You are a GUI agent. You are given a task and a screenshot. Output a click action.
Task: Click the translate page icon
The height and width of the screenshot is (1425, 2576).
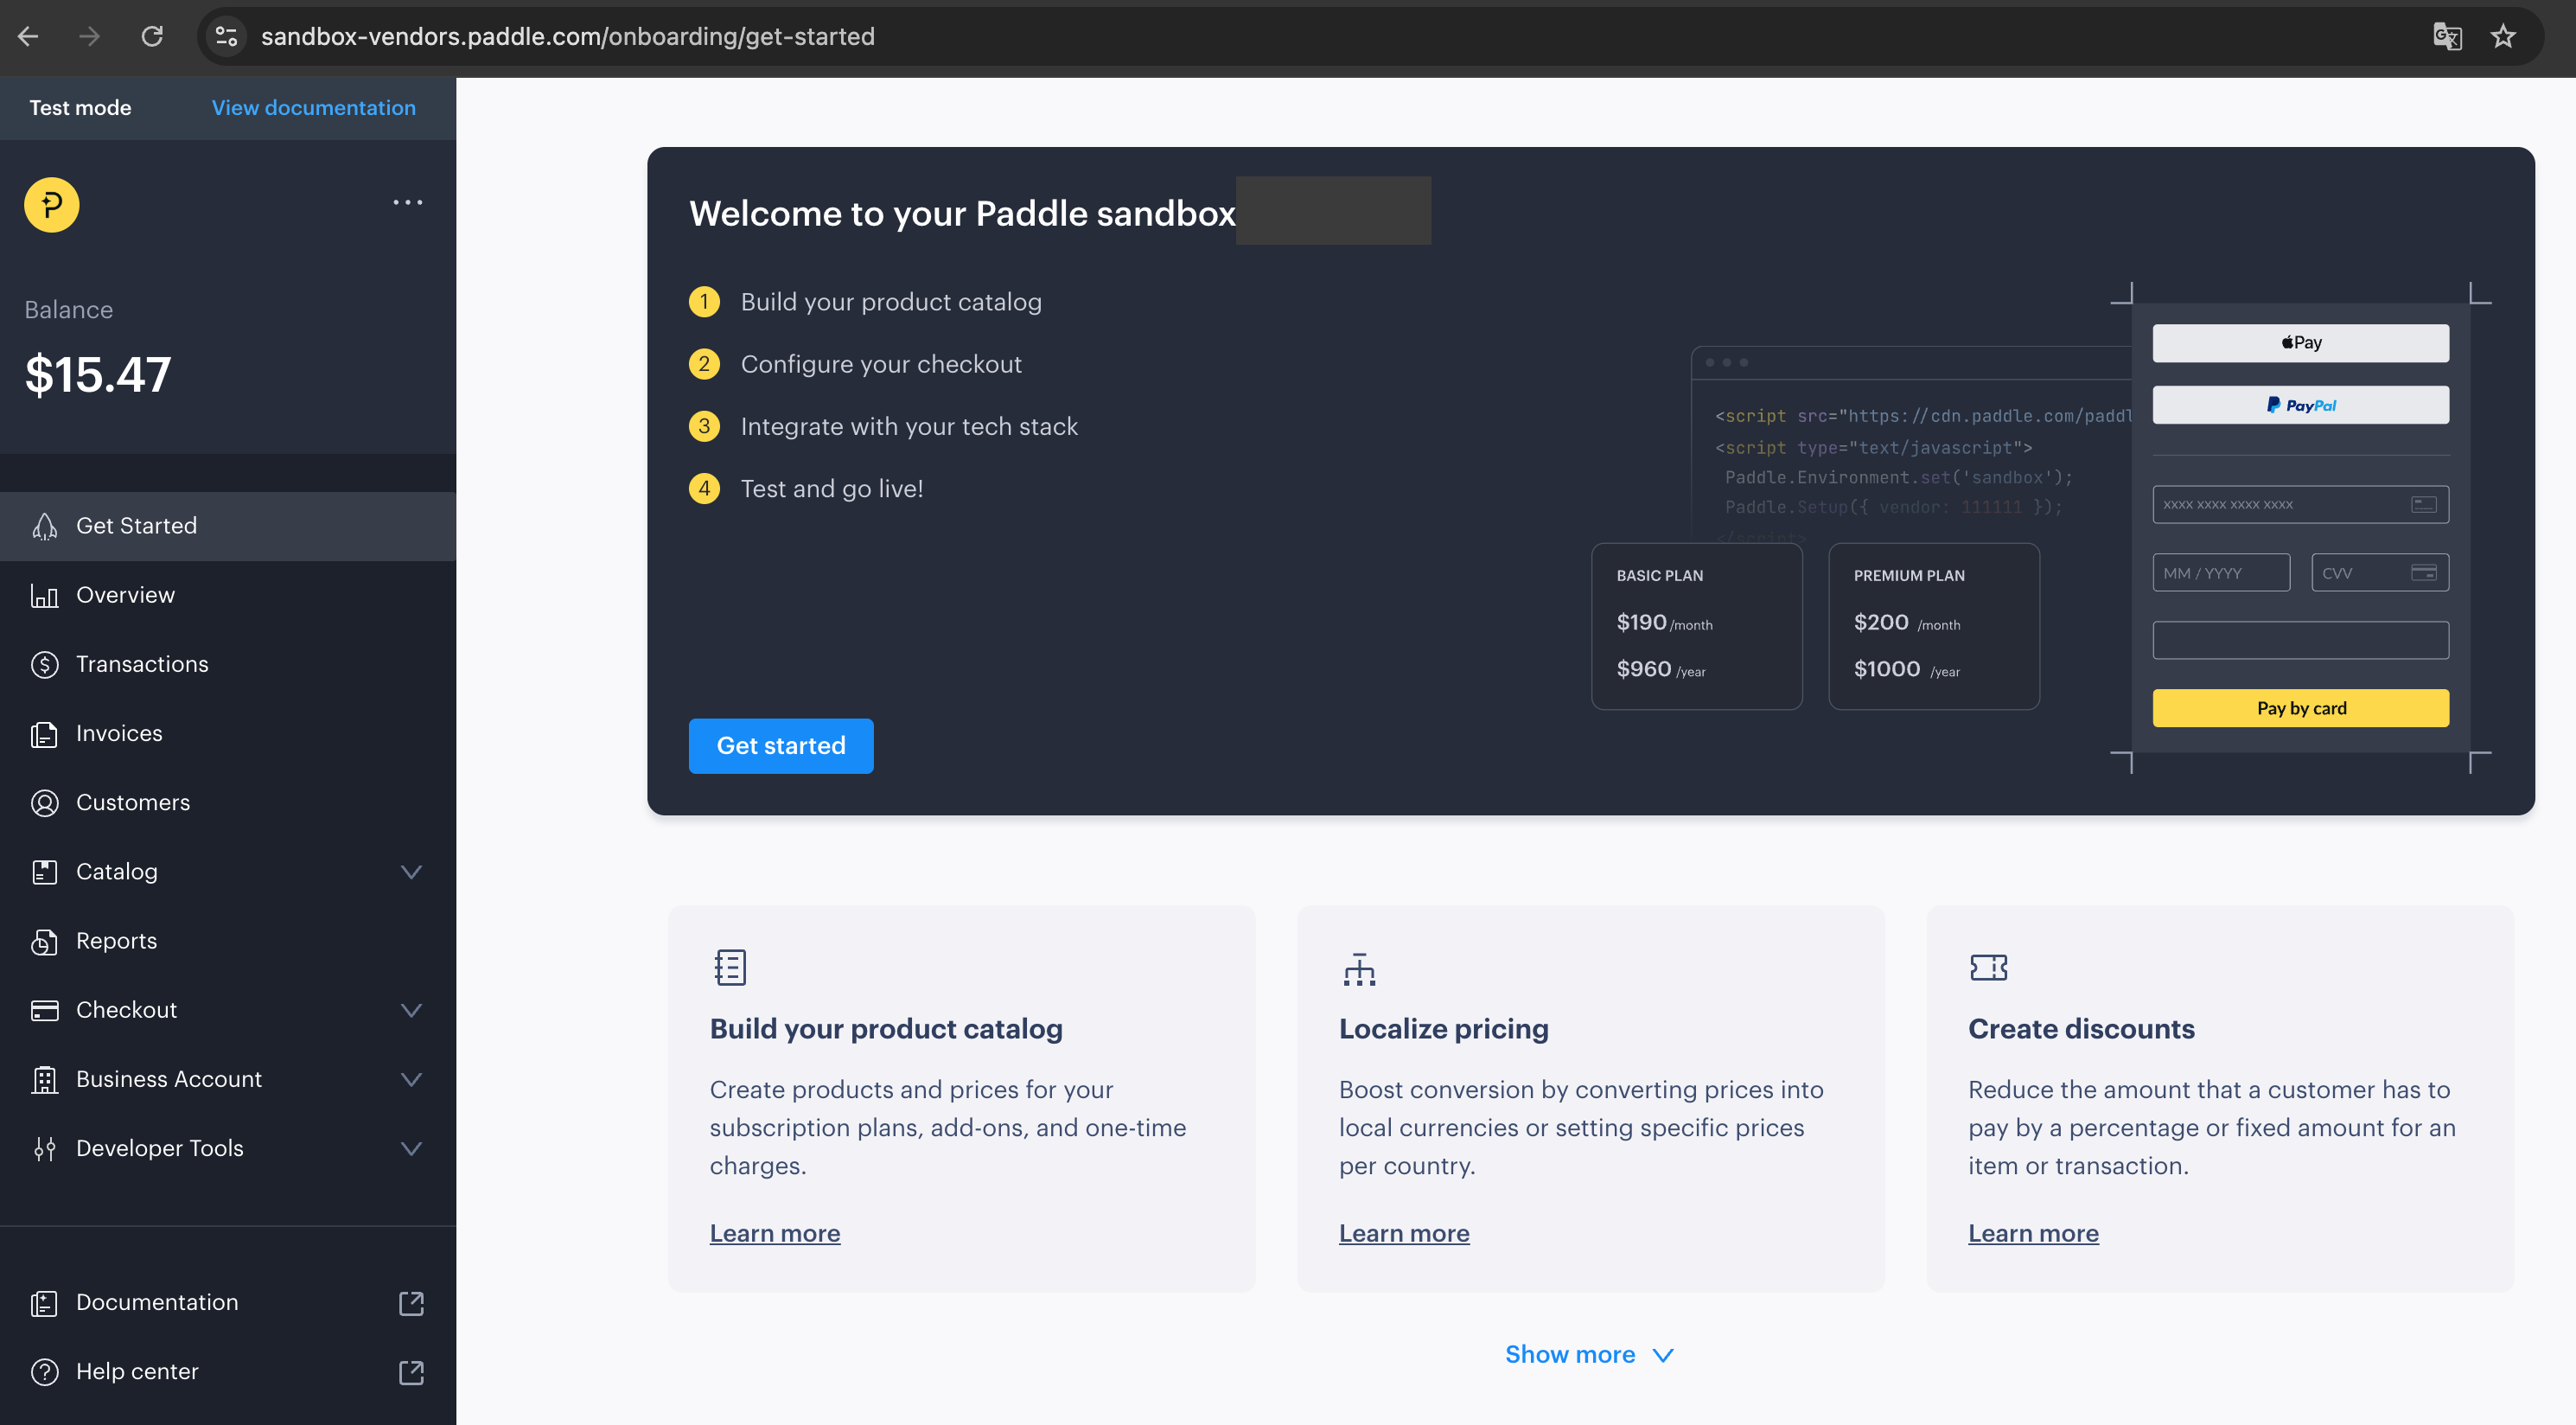coord(2446,37)
